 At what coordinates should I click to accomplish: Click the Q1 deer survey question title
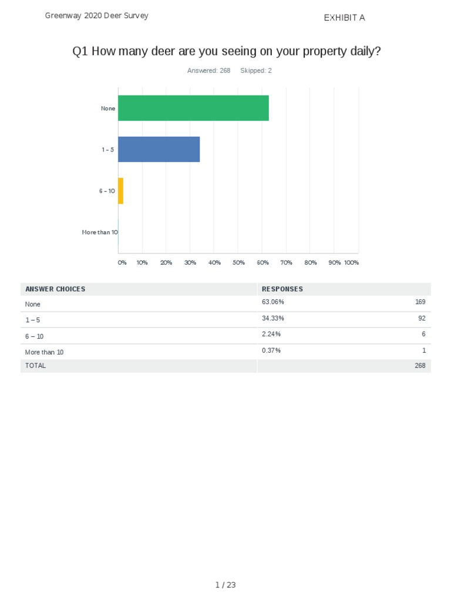coord(227,52)
